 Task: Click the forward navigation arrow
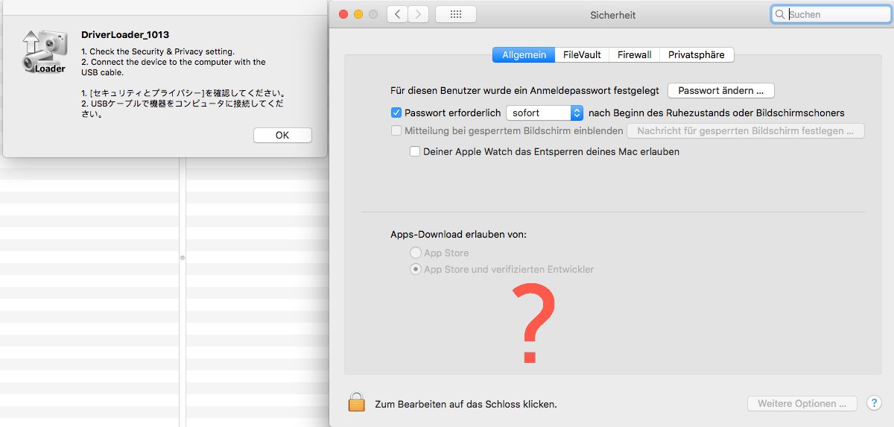coord(418,14)
